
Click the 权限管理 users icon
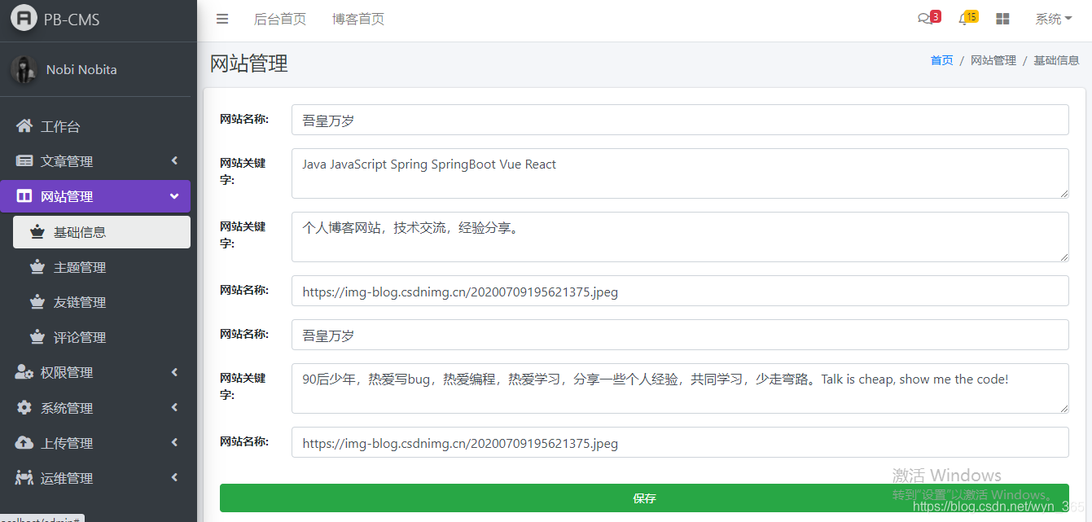(x=24, y=372)
